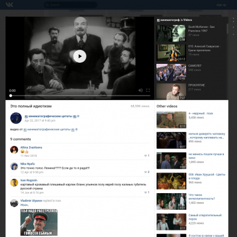Open the 008. Иван Хруцкой thumbnail
Viewport: 237px width, 237px height.
[171, 181]
